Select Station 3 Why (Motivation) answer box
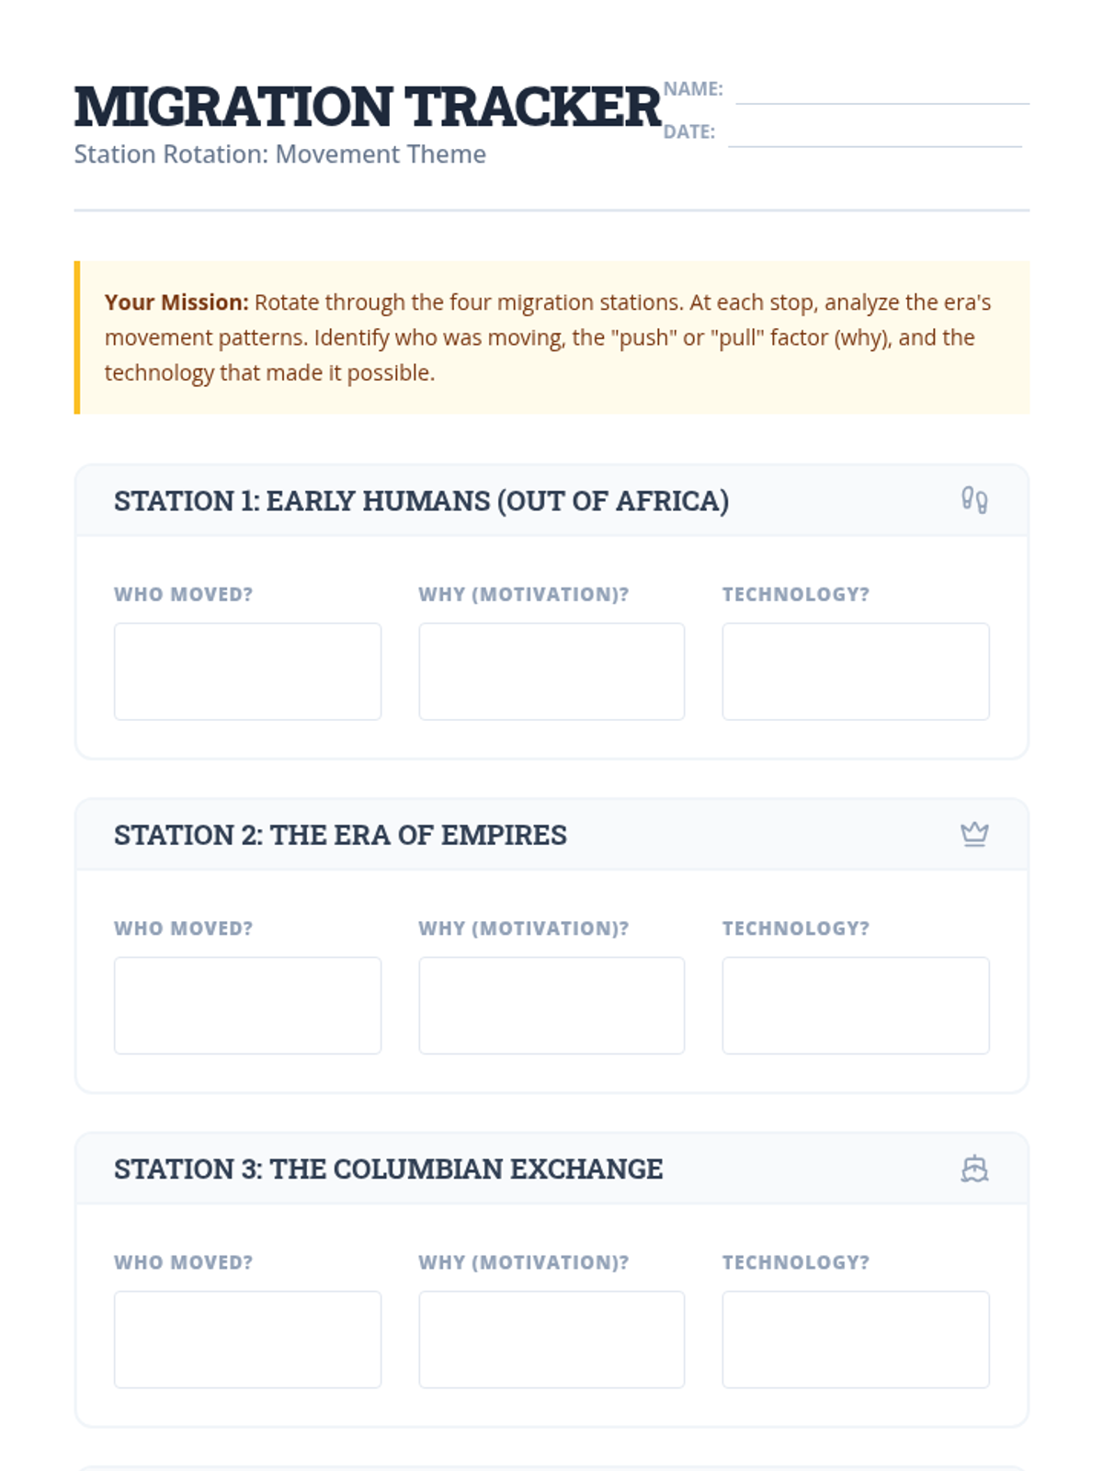Image resolution: width=1103 pixels, height=1471 pixels. click(551, 1340)
